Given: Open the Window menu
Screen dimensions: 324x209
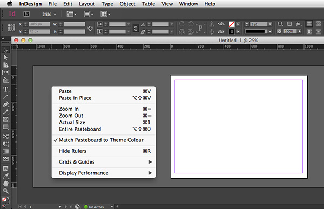Looking at the screenshot, I should click(188, 4).
